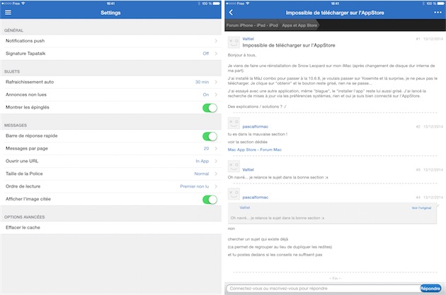
Task: Tap Effacer le cache row
Action: tap(110, 227)
